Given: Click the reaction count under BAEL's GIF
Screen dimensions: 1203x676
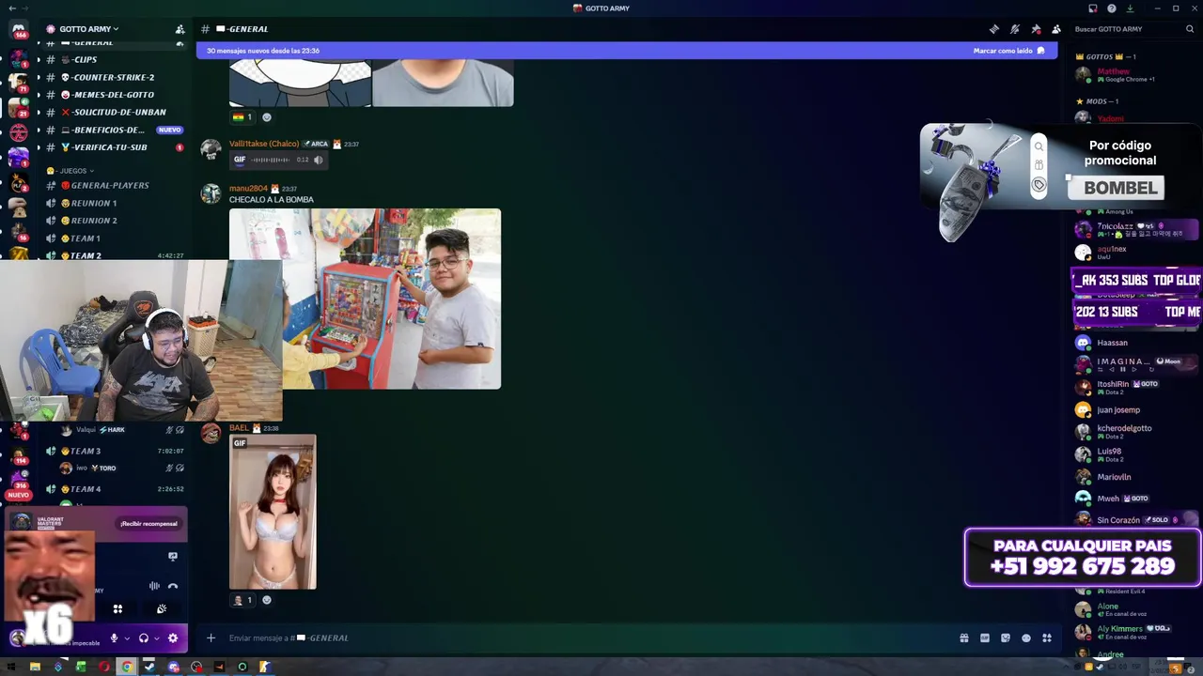Looking at the screenshot, I should (x=242, y=600).
